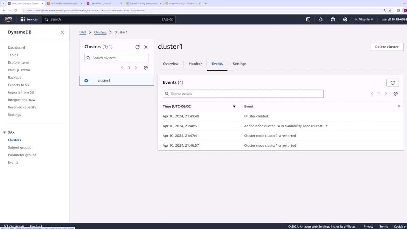Reload the browser page
This screenshot has height=229, width=407.
[x=15, y=10]
